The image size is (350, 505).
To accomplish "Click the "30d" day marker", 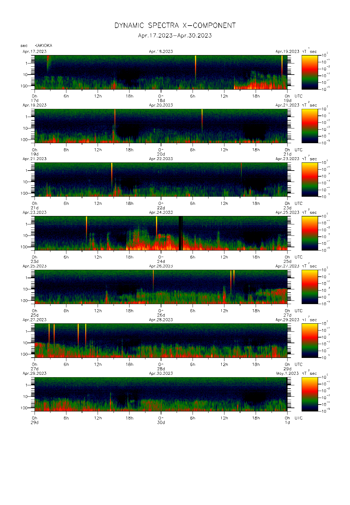I will (x=161, y=423).
